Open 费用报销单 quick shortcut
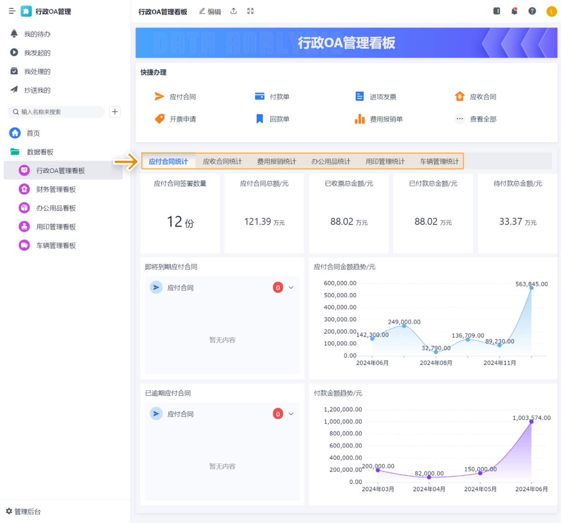The width and height of the screenshot is (561, 523). pyautogui.click(x=379, y=119)
